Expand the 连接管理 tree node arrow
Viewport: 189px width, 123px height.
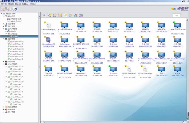point(4,24)
